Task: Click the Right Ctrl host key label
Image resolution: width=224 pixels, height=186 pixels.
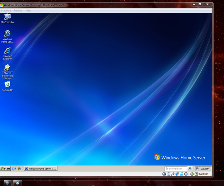Action: click(203, 174)
